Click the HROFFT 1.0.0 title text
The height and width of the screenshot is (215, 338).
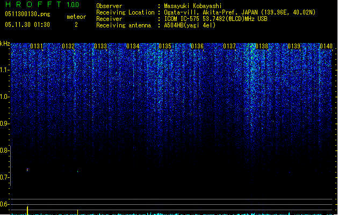(x=42, y=4)
